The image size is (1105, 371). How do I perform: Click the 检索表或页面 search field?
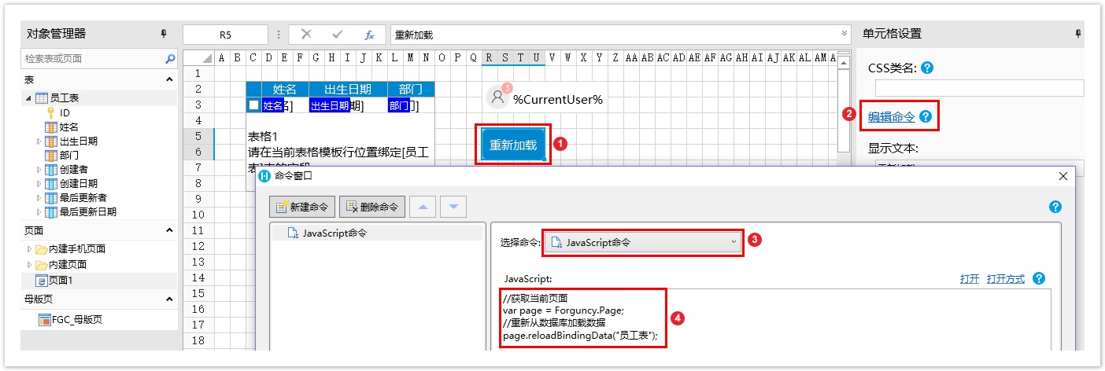pos(91,58)
